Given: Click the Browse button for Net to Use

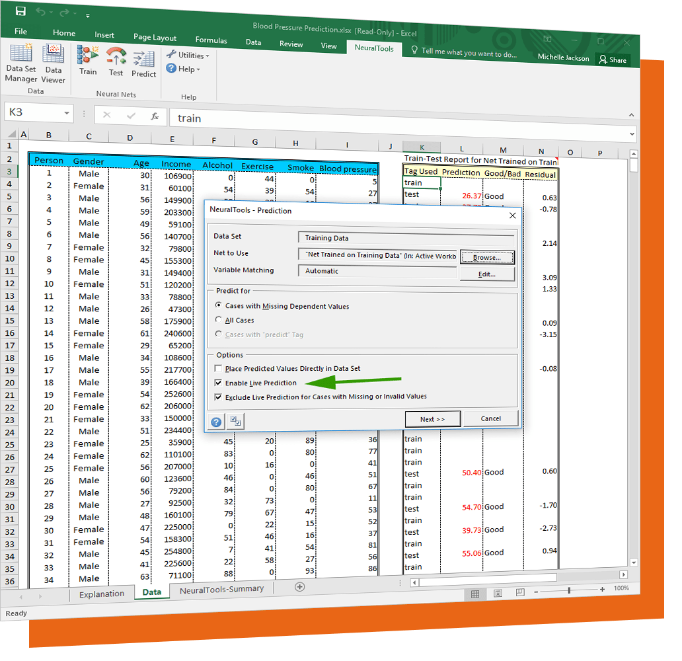Looking at the screenshot, I should 487,257.
